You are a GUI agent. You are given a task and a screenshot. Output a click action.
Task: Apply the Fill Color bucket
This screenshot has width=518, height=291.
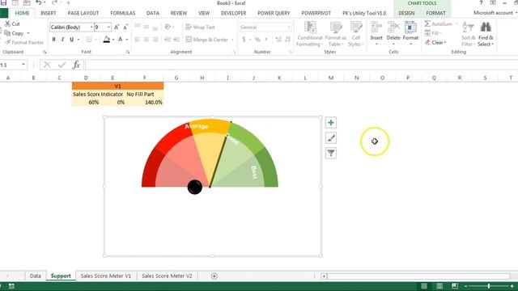coord(106,40)
